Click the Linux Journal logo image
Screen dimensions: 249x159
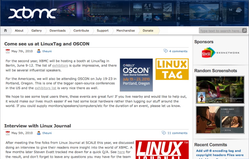(x=162, y=150)
